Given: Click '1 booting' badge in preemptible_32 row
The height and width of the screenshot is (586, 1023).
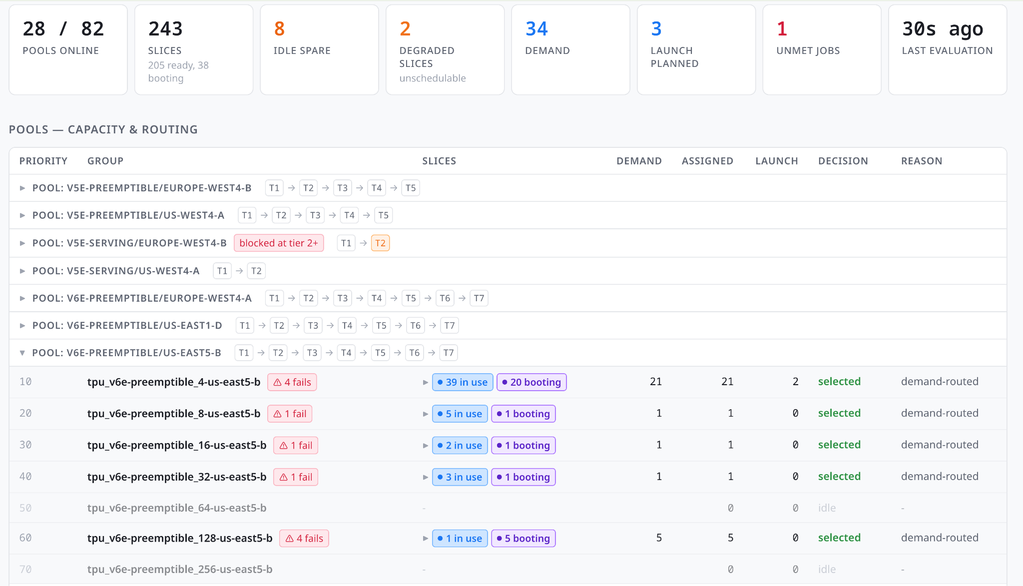Looking at the screenshot, I should 523,477.
